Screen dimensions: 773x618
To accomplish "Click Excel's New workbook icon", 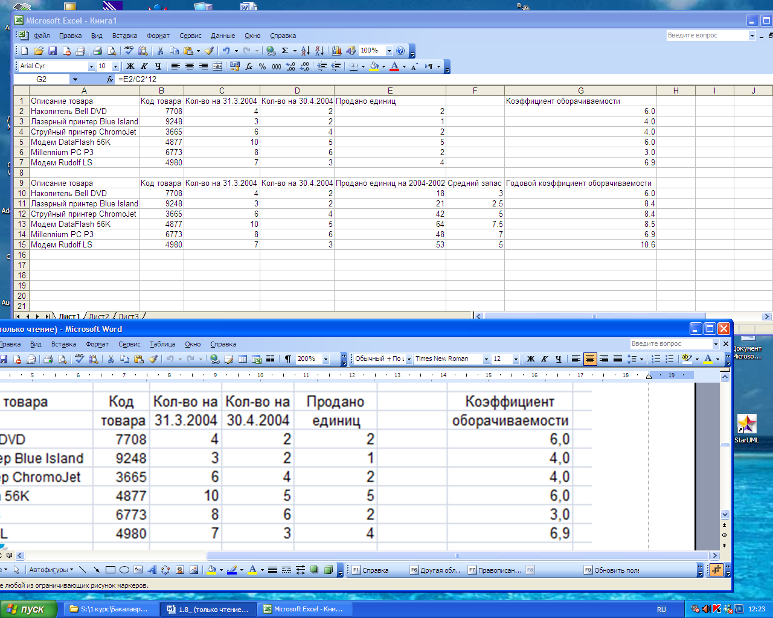I will click(x=25, y=51).
